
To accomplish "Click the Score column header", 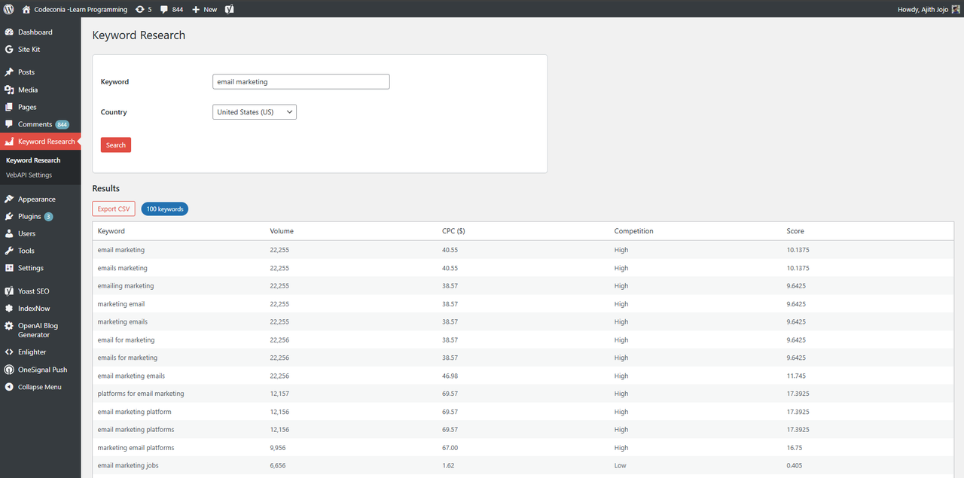I will coord(795,231).
